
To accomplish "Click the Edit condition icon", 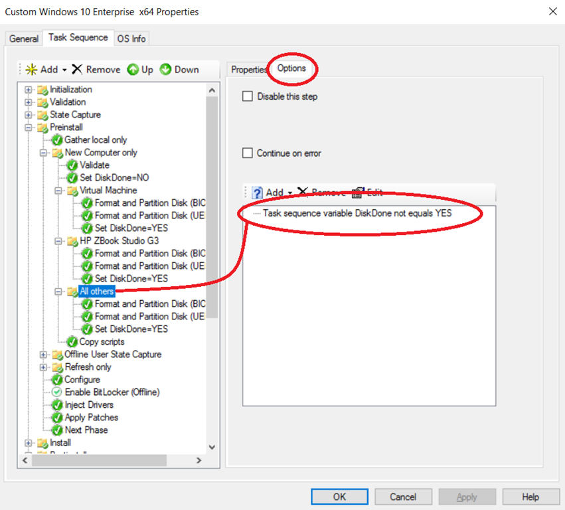I will 359,193.
